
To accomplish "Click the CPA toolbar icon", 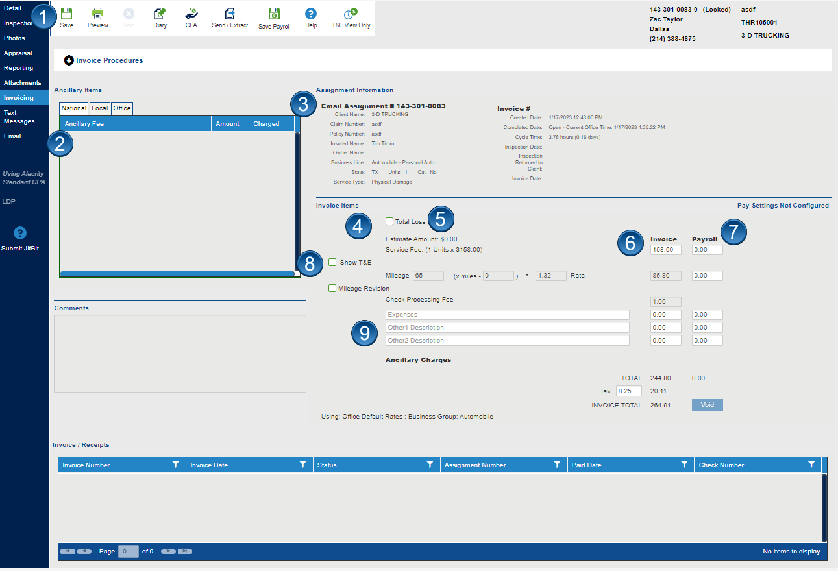I will coord(190,18).
